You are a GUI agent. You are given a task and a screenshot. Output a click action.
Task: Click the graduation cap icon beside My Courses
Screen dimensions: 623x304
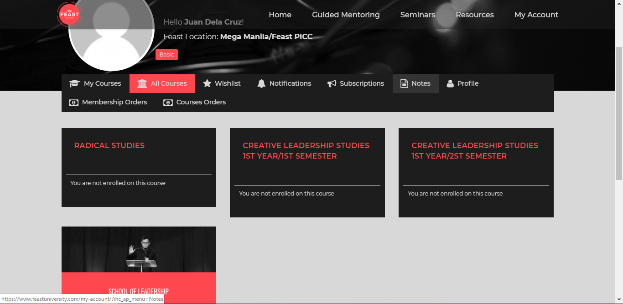click(x=74, y=83)
